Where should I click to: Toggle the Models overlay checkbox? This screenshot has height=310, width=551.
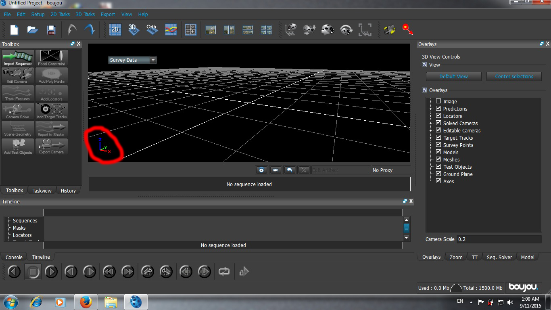coord(438,152)
